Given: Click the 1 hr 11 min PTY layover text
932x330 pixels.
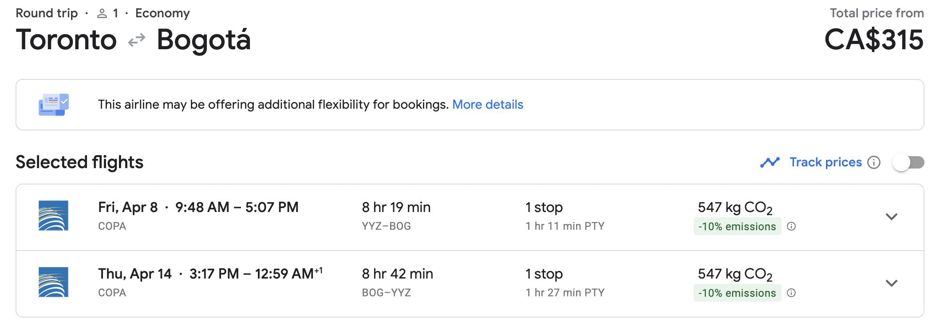Looking at the screenshot, I should pos(565,226).
